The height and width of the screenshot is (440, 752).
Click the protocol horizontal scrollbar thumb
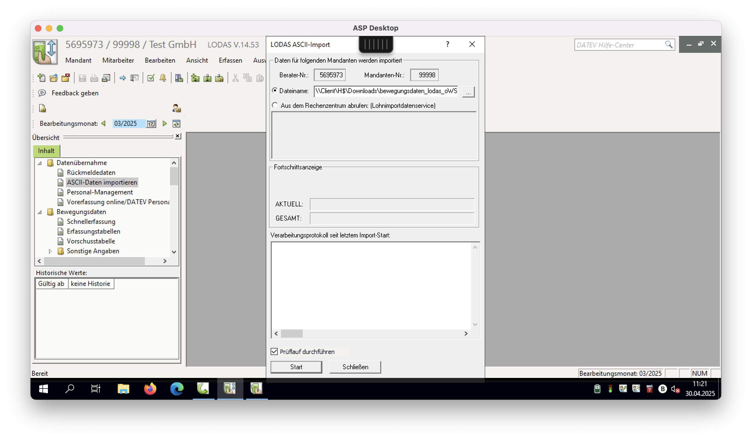292,334
